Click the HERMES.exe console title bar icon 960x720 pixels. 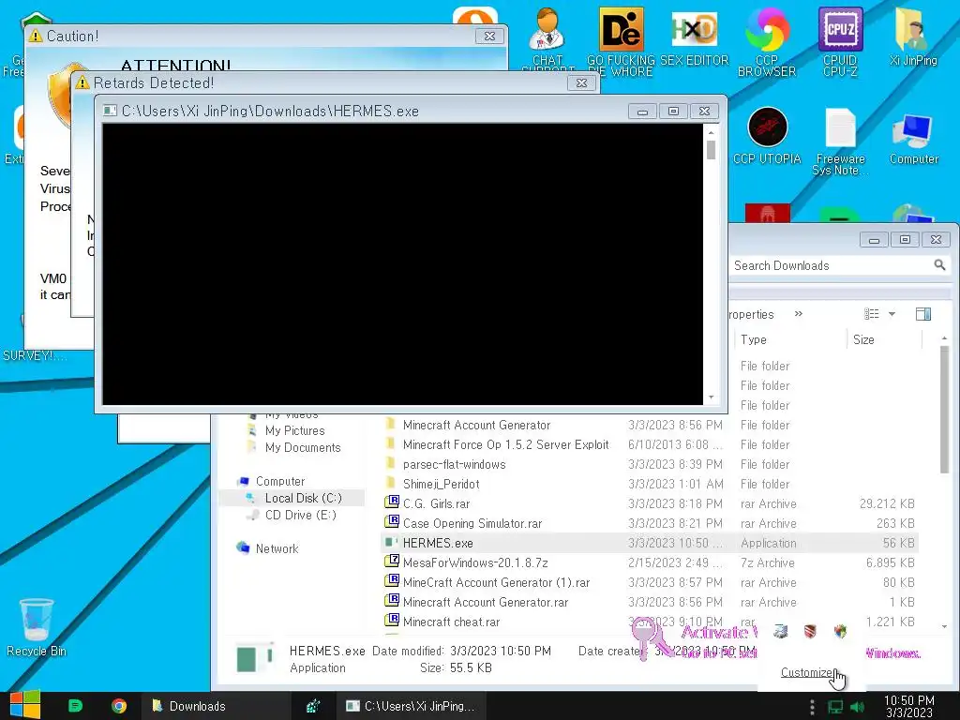pos(110,111)
